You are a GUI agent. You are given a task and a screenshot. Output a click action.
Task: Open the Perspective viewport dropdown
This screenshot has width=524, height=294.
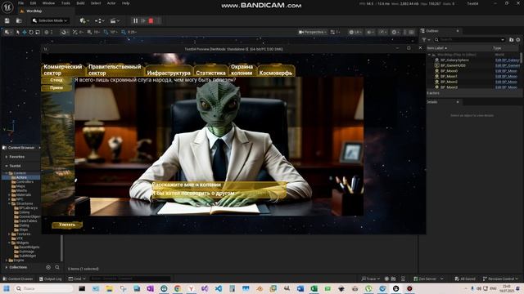pos(313,33)
